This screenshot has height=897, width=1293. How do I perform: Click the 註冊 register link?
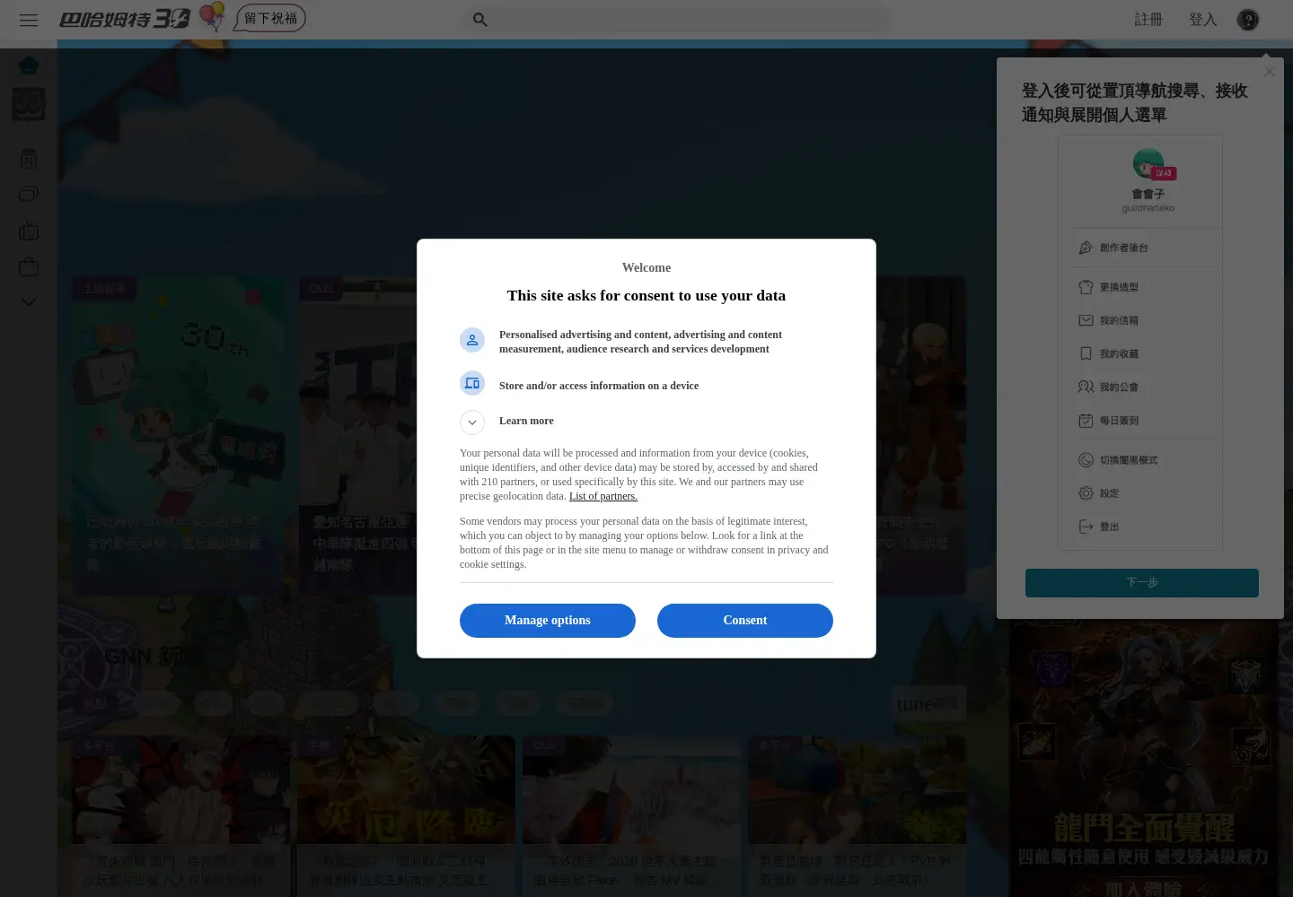[1148, 20]
